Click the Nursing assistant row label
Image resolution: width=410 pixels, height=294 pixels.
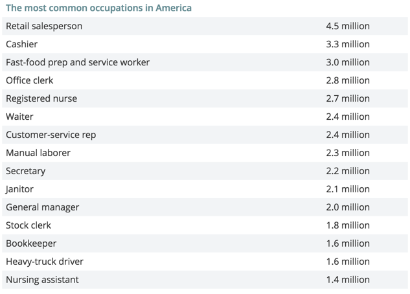(42, 280)
